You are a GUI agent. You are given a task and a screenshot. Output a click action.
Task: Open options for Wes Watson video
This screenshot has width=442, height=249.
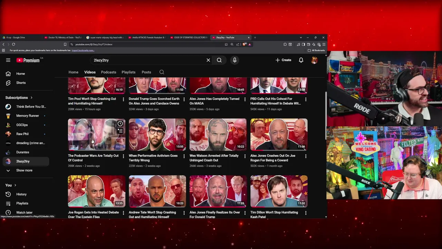click(245, 156)
